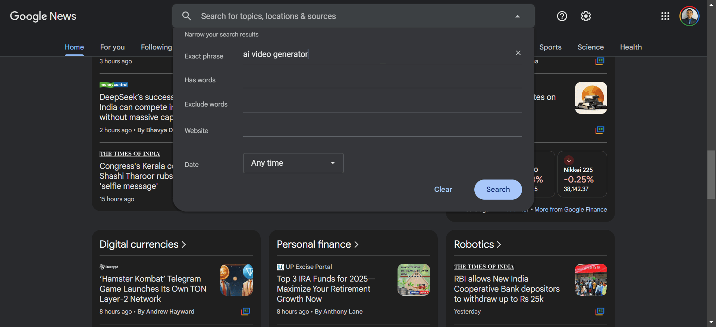Click the search magnifier icon
The image size is (716, 327).
186,16
